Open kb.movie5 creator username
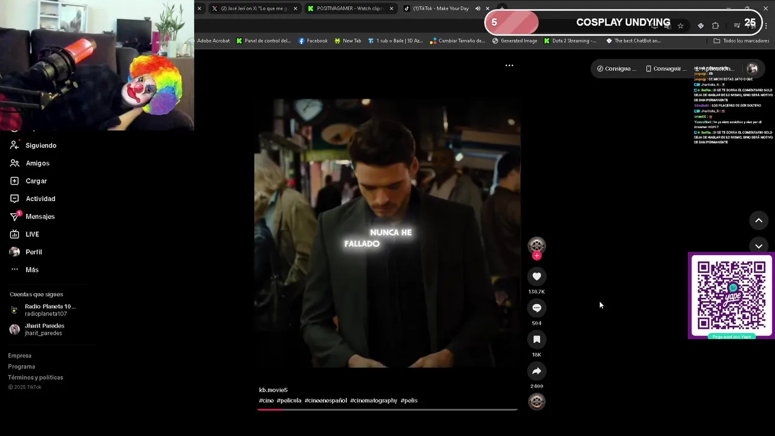This screenshot has width=775, height=436. point(273,390)
